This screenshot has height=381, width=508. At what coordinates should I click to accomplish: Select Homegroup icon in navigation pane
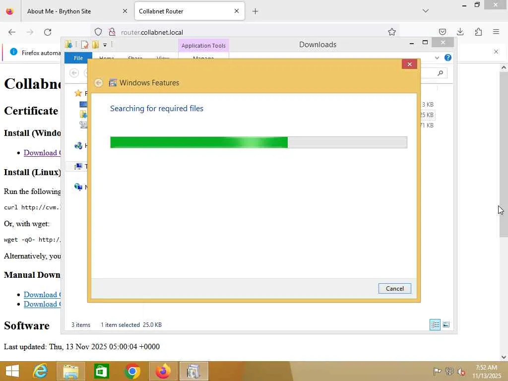[x=78, y=145]
